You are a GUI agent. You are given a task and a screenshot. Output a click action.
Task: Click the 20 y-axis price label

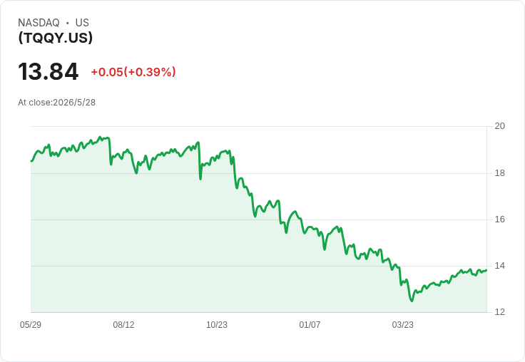(x=499, y=126)
